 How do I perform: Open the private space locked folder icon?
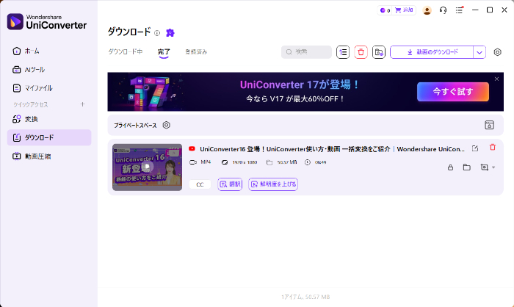tap(490, 125)
